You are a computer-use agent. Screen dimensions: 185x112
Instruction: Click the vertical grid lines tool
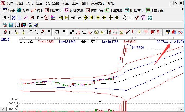[11, 32]
